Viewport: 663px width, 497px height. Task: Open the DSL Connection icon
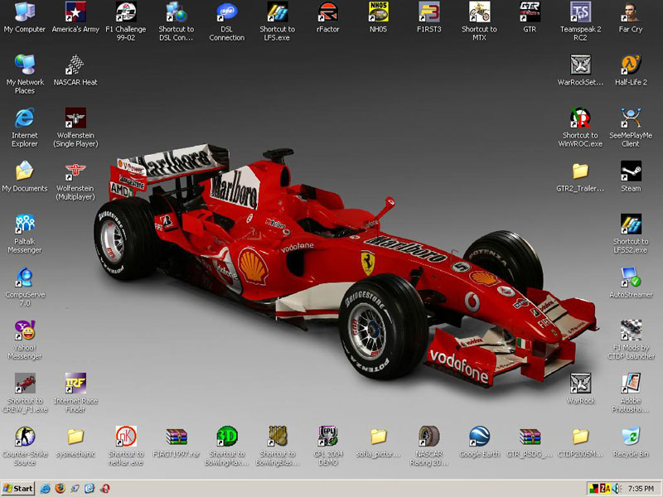(226, 22)
